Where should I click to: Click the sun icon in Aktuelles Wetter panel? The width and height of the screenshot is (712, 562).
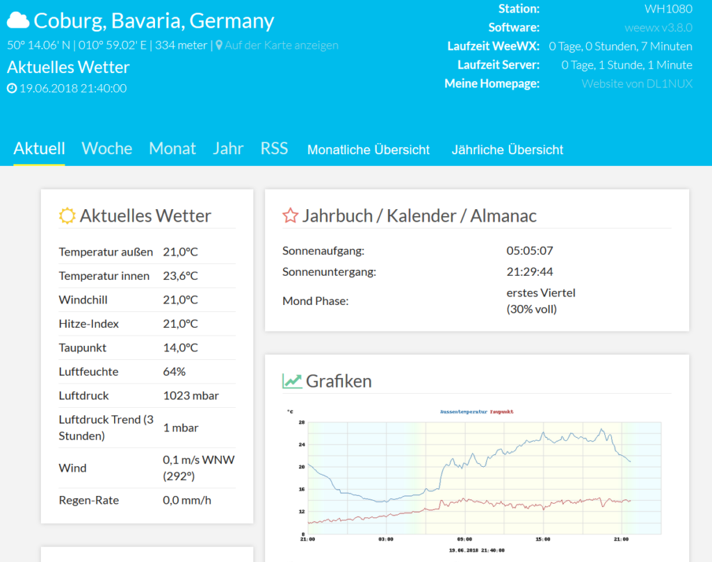[66, 215]
